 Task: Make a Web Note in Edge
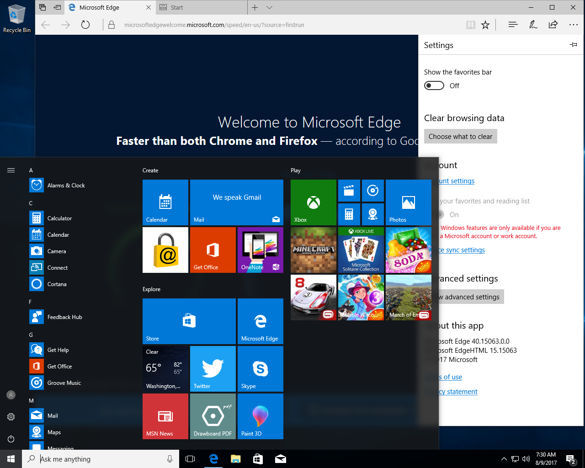click(533, 25)
